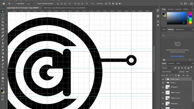Select the Eyedropper tool
The width and height of the screenshot is (194, 109).
pos(3,32)
